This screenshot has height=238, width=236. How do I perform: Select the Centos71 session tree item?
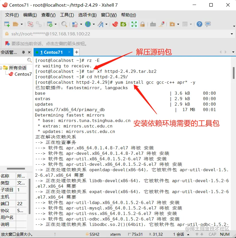[x=20, y=74]
